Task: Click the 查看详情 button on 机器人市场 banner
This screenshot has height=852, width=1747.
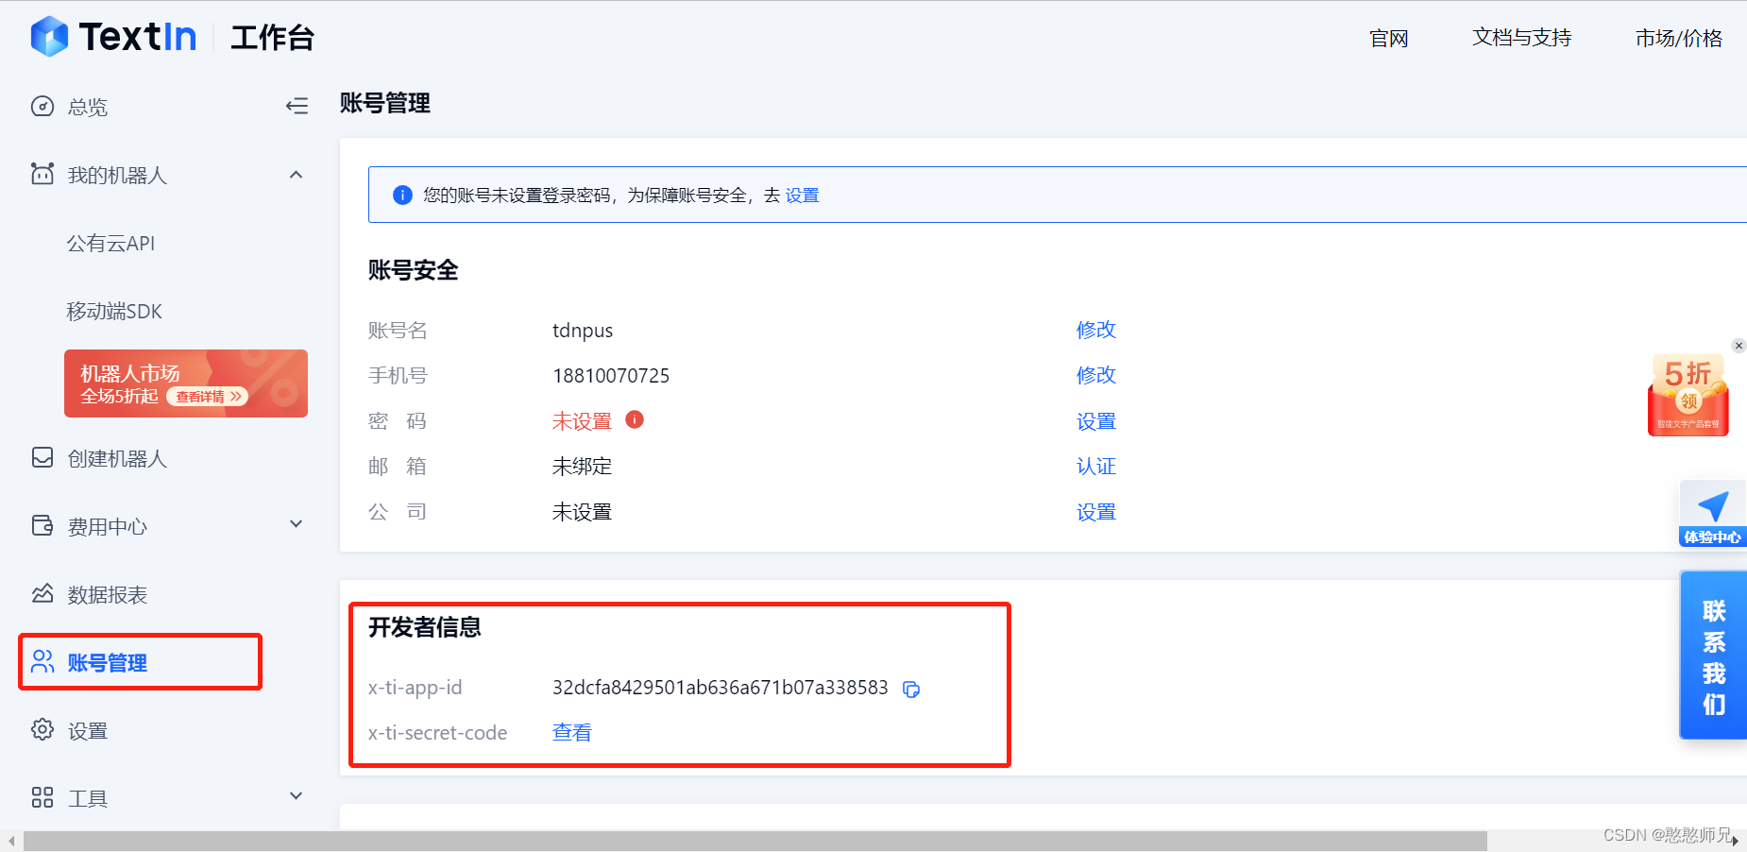Action: click(206, 397)
